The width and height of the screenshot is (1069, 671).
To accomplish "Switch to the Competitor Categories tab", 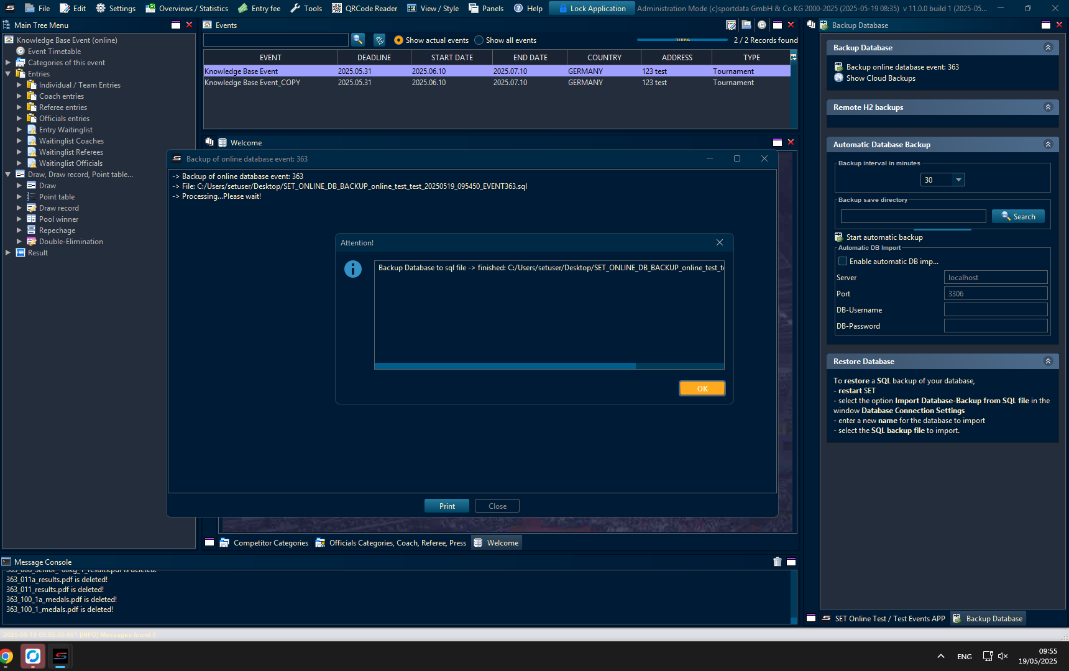I will click(x=264, y=542).
